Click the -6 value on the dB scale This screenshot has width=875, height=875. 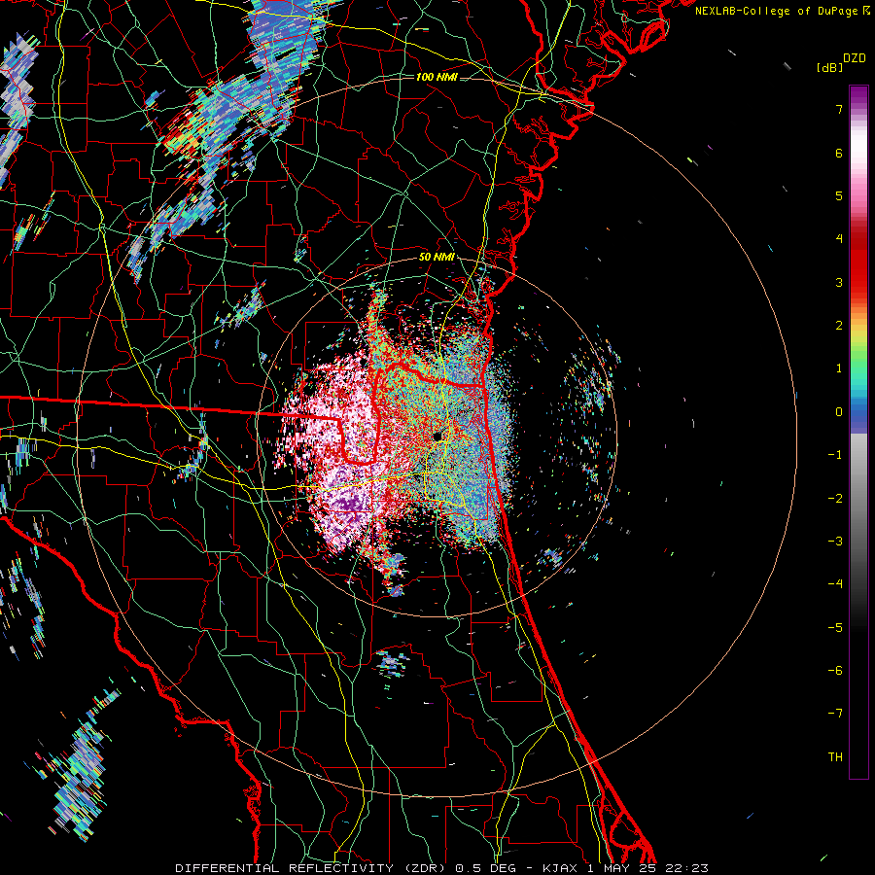click(x=835, y=671)
